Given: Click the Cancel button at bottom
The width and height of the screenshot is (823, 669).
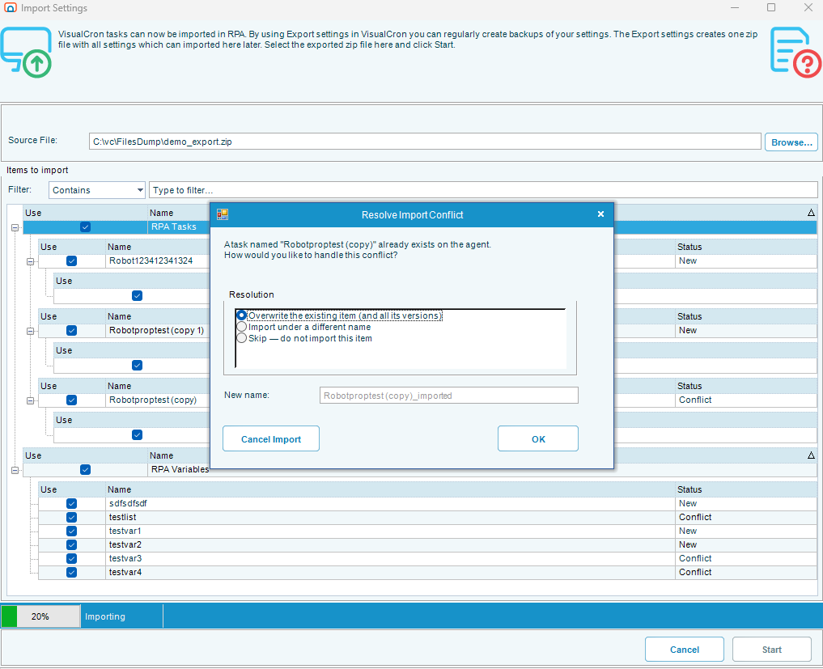Looking at the screenshot, I should point(685,650).
